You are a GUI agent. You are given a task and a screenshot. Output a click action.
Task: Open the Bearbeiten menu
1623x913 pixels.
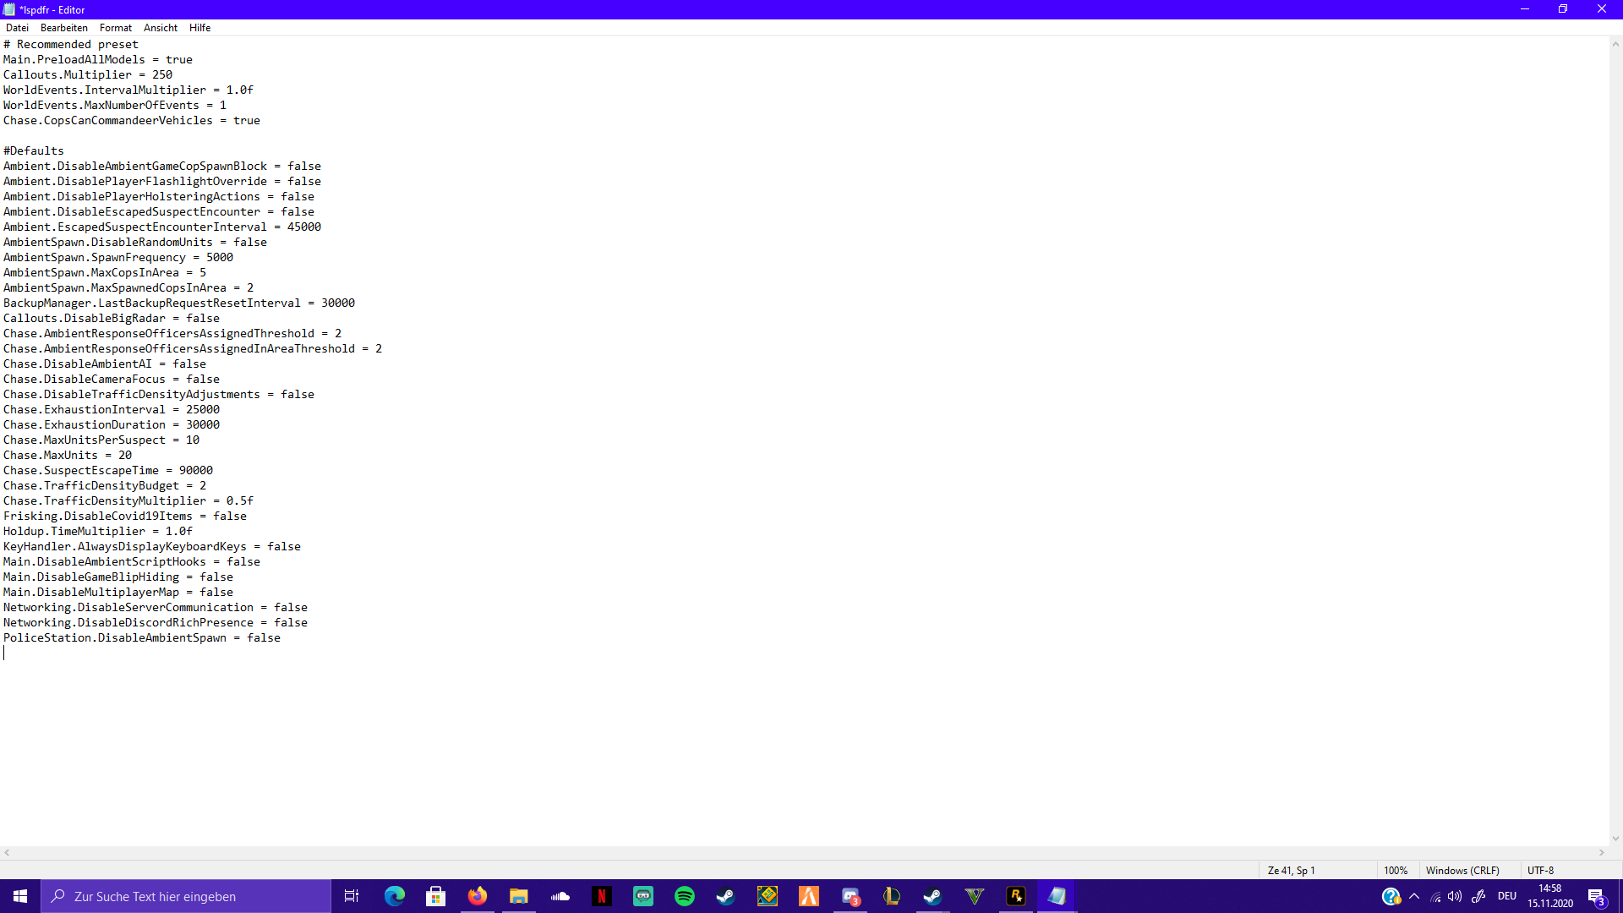coord(63,28)
